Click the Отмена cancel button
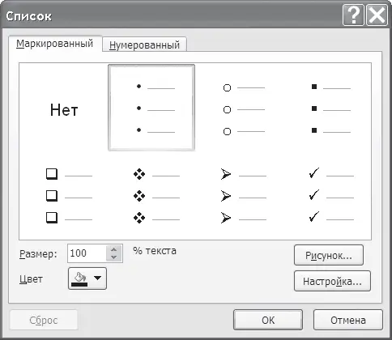This screenshot has width=392, height=340. tap(348, 320)
